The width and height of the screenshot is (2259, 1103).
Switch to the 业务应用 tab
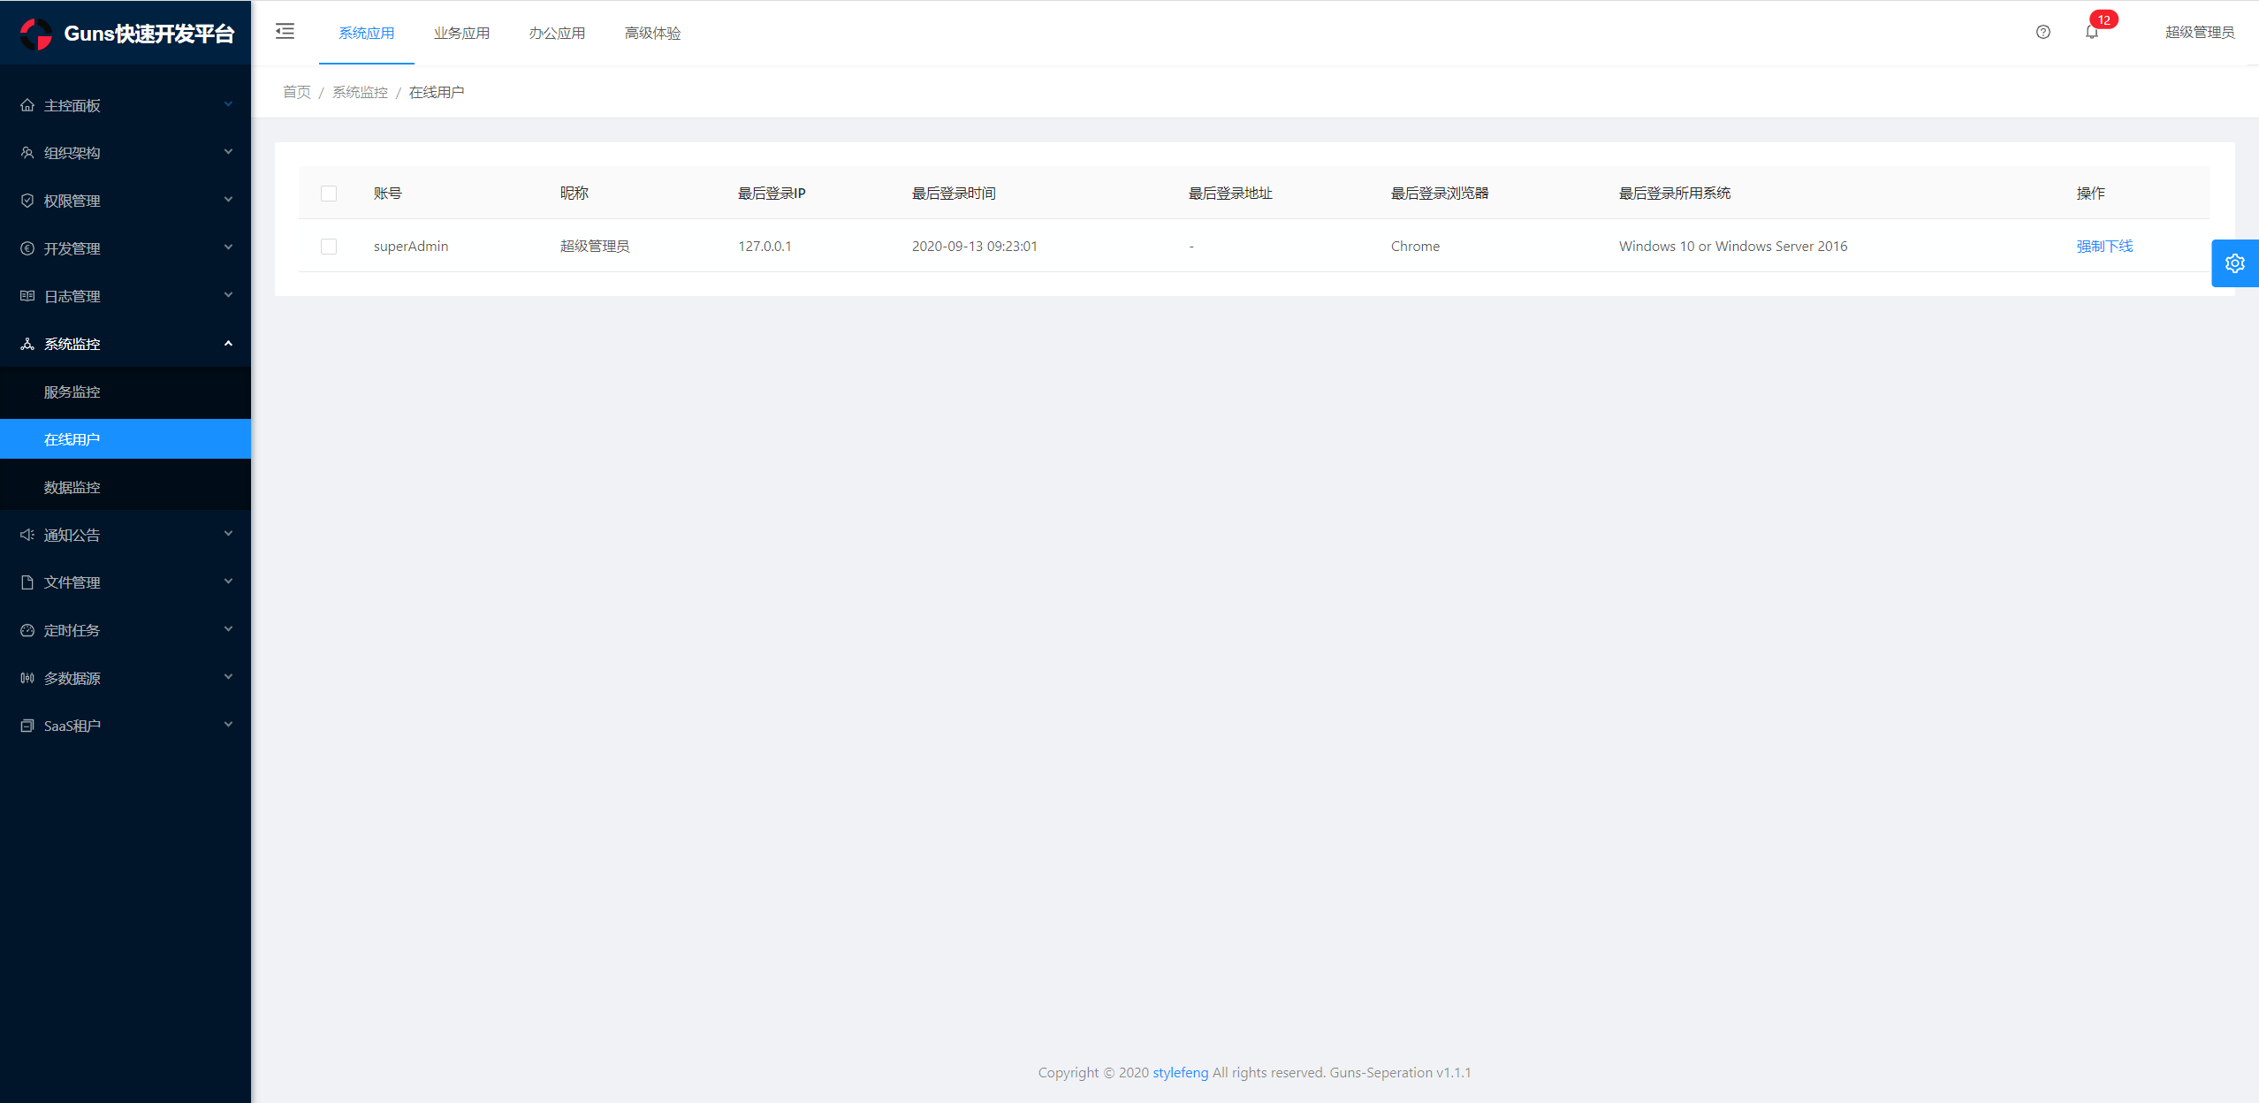coord(461,34)
